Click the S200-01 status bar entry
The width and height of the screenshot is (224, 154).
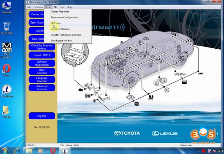coord(30,145)
